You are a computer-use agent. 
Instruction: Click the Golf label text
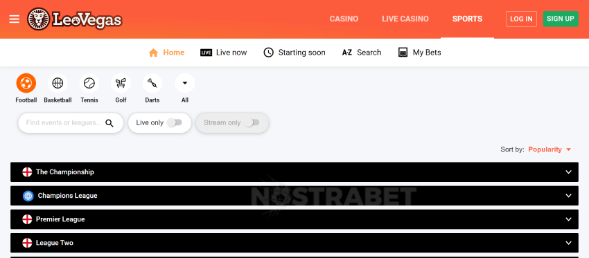121,100
